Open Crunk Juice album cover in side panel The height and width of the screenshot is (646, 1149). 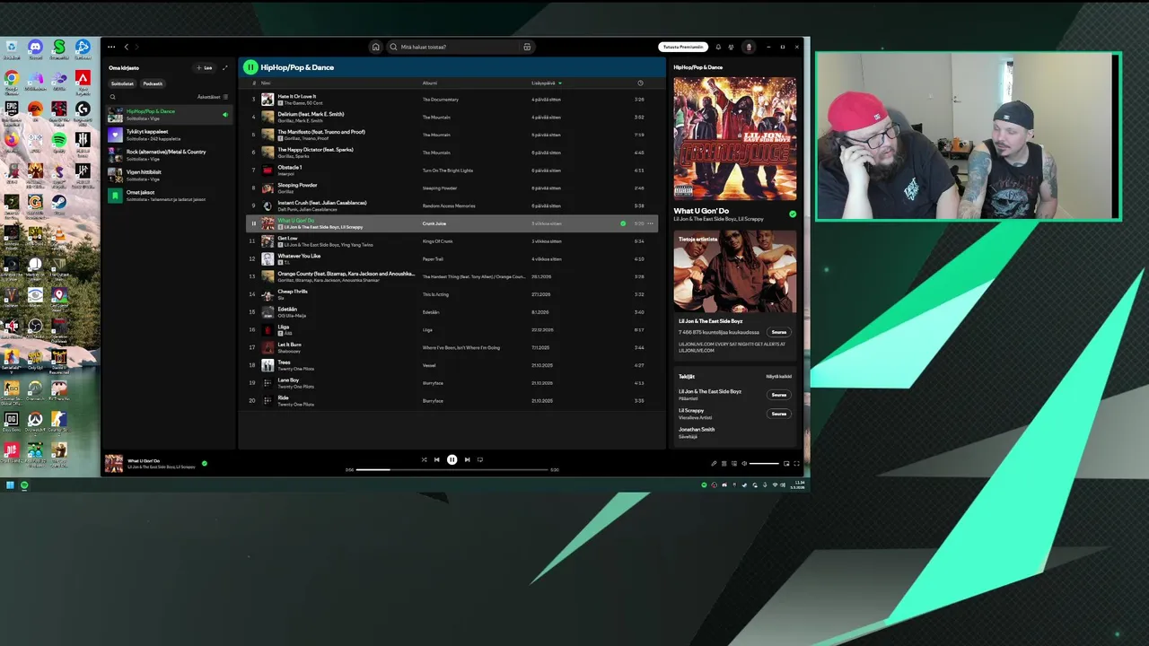(734, 138)
